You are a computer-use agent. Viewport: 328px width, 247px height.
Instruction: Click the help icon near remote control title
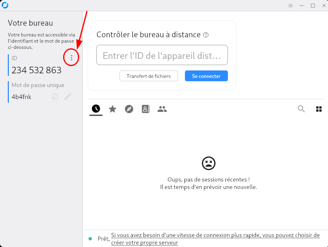(206, 35)
